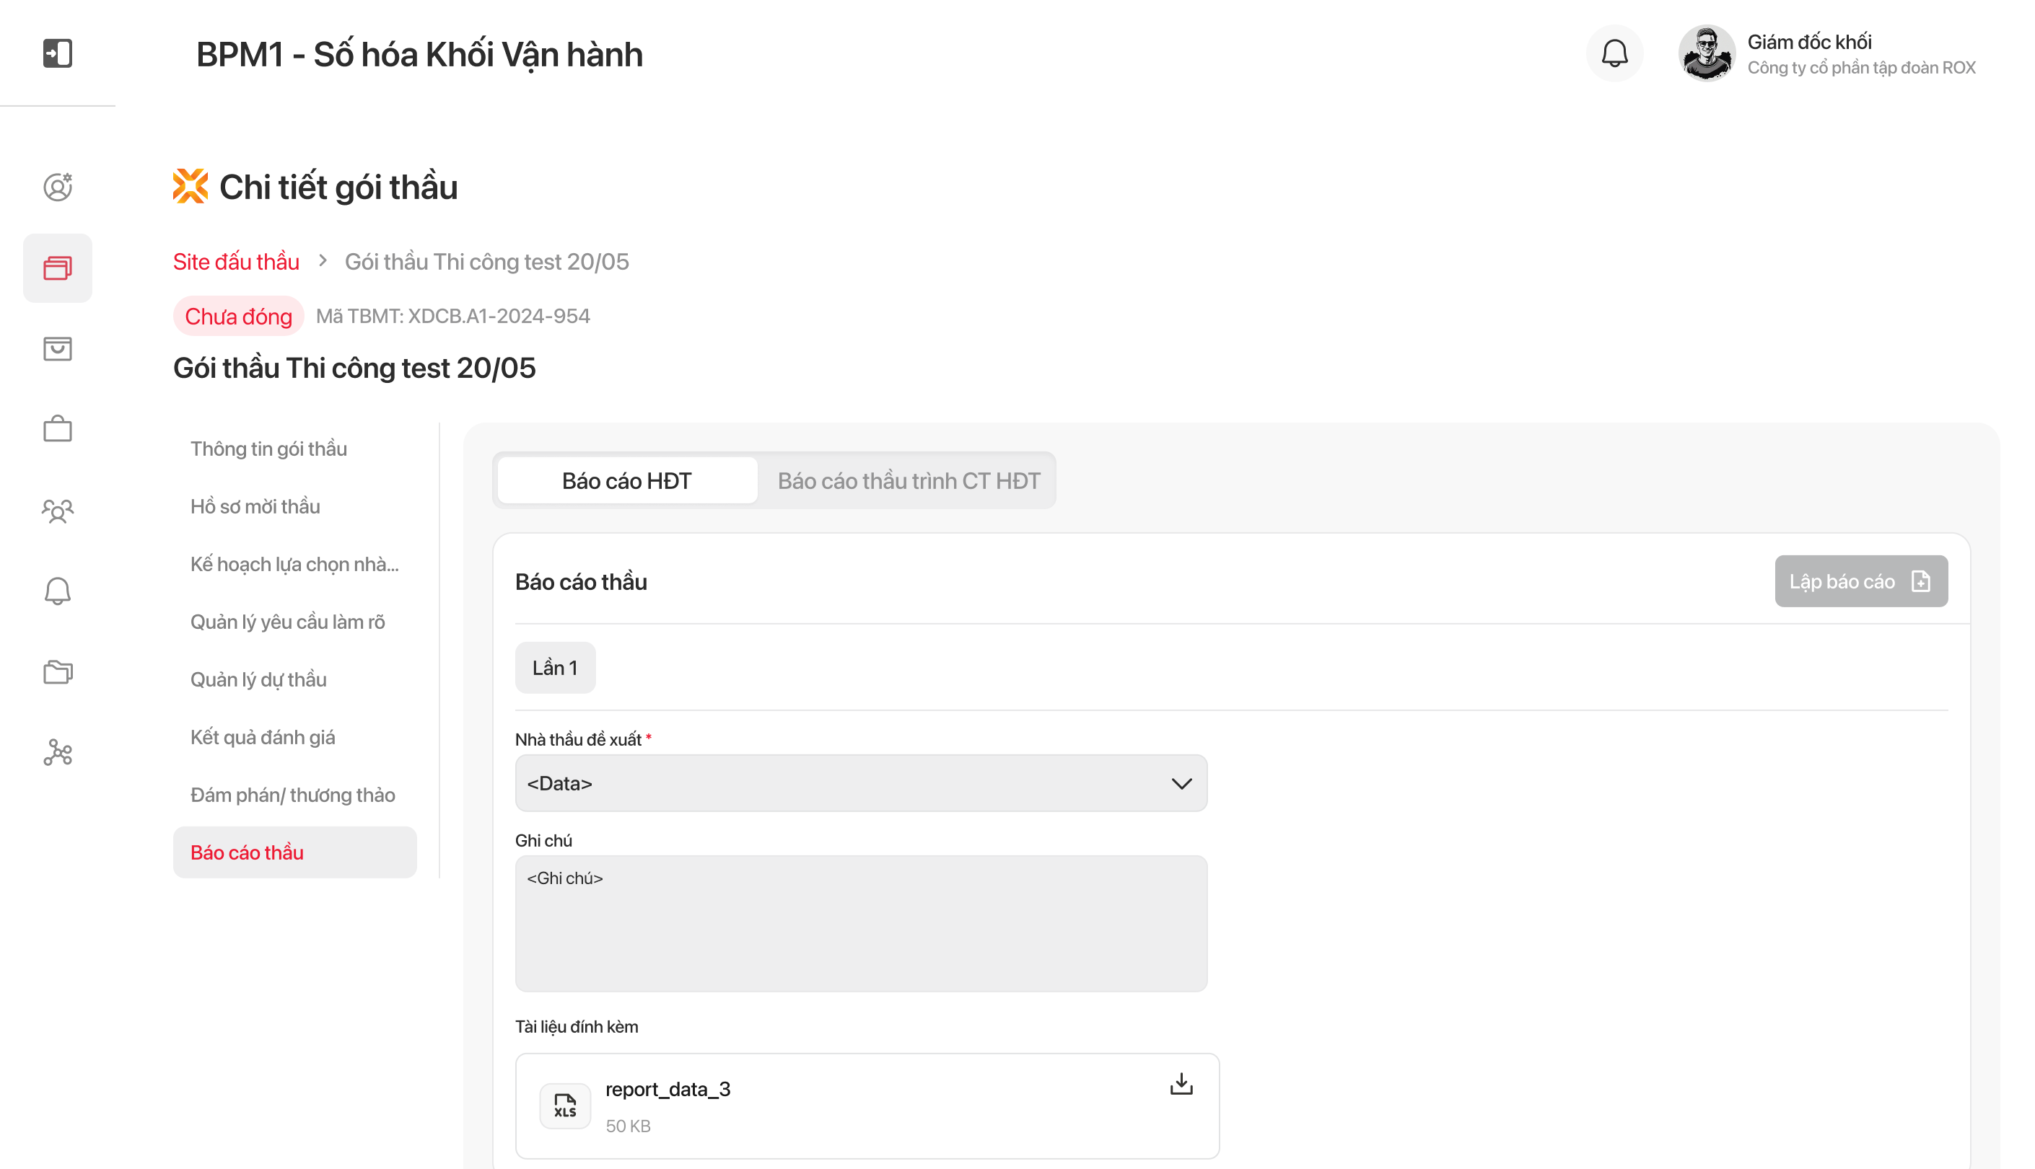The image size is (2035, 1169).
Task: Download the report_data_3 file
Action: pos(1180,1085)
